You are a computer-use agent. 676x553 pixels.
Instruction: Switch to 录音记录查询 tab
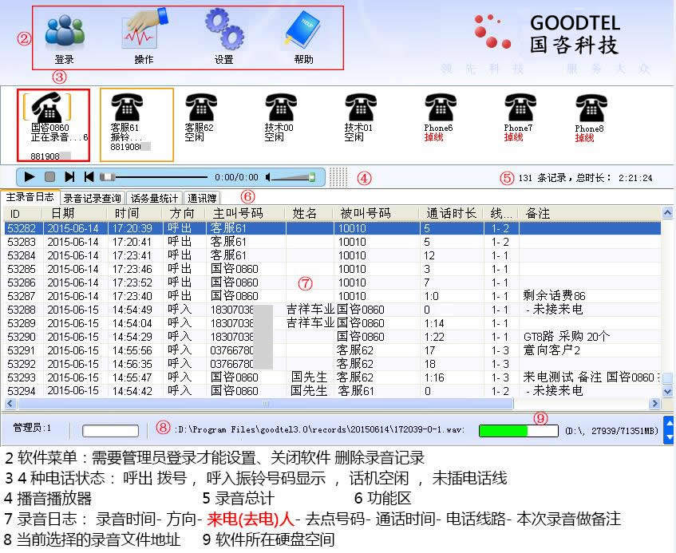93,198
